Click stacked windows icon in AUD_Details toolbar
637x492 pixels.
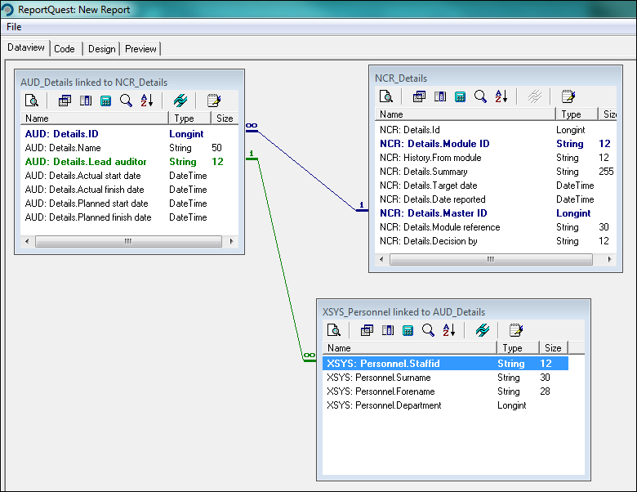tap(65, 101)
